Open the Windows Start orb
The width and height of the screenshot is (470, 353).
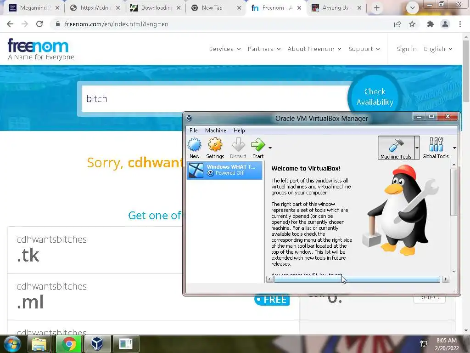tap(12, 344)
